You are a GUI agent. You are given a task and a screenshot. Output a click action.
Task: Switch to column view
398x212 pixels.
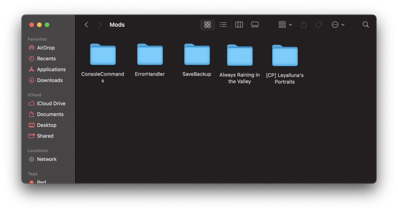coord(239,25)
